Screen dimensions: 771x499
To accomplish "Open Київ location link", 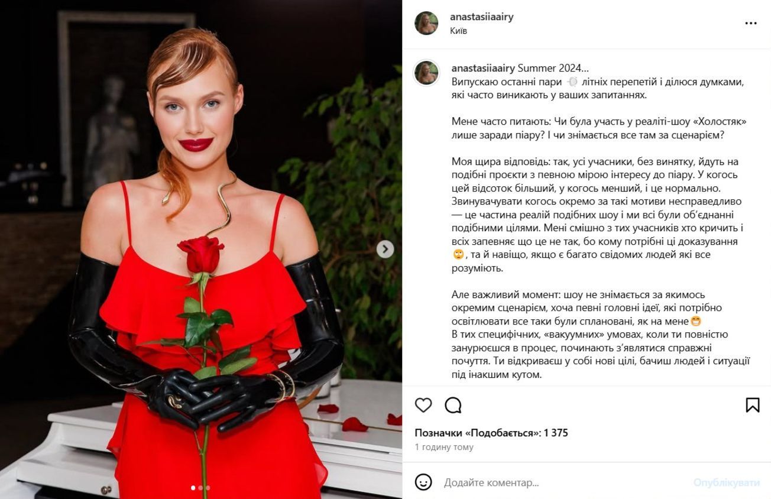I will tap(458, 31).
